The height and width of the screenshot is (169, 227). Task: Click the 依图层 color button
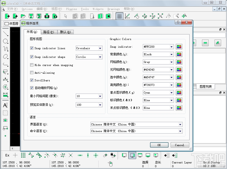click(x=11, y=24)
